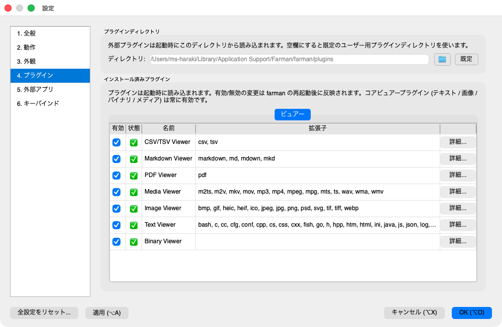This screenshot has width=502, height=327.
Task: Click the 適用 apply button
Action: [x=107, y=313]
